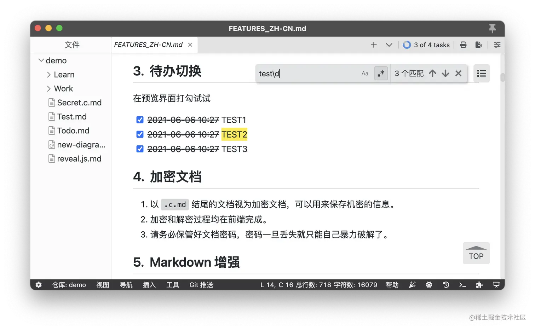Click presentation screen icon in status bar
The height and width of the screenshot is (330, 535).
pos(496,285)
